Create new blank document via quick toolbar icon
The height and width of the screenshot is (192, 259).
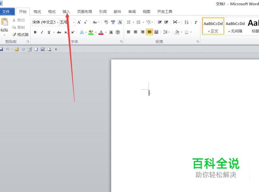(36, 49)
